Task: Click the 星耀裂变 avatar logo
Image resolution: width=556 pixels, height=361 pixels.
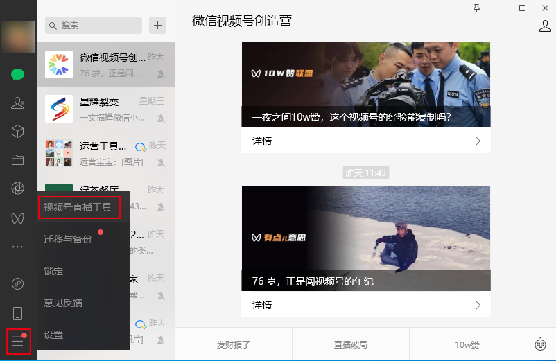Action: tap(59, 109)
